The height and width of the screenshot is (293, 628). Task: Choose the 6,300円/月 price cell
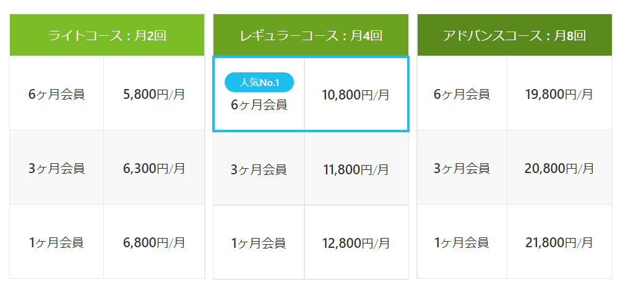[154, 168]
